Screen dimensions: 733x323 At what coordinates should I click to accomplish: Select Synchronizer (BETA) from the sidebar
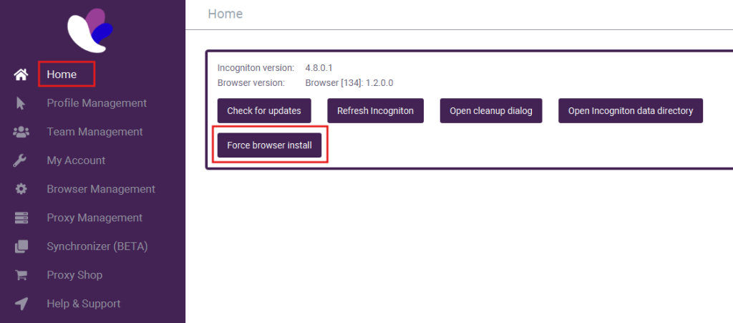(x=97, y=246)
